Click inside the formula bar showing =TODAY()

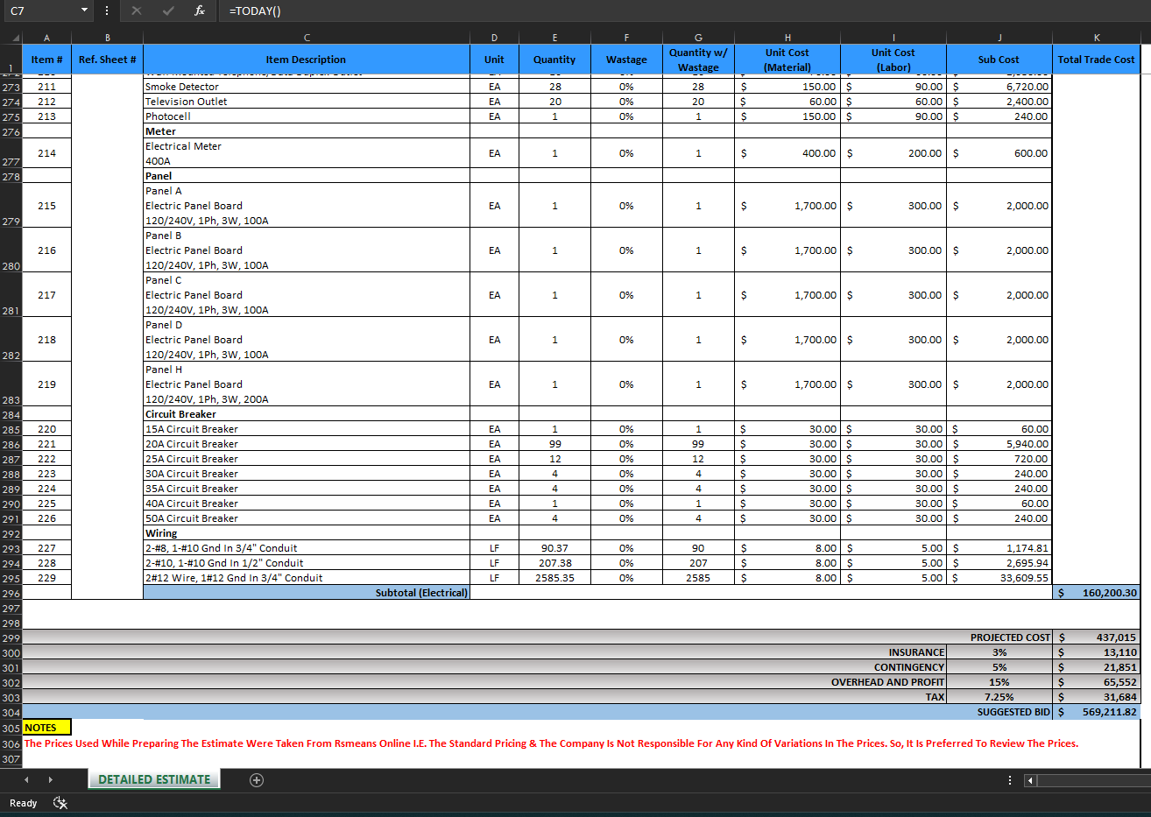pos(613,11)
